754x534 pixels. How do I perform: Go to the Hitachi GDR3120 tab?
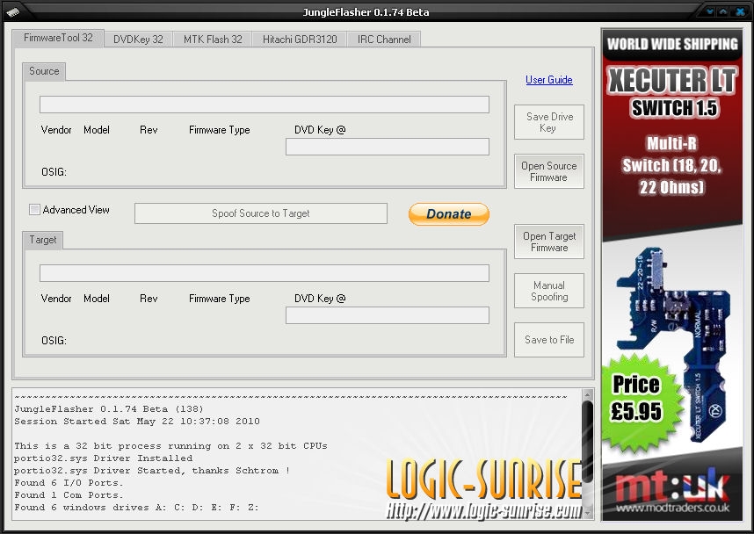coord(300,40)
